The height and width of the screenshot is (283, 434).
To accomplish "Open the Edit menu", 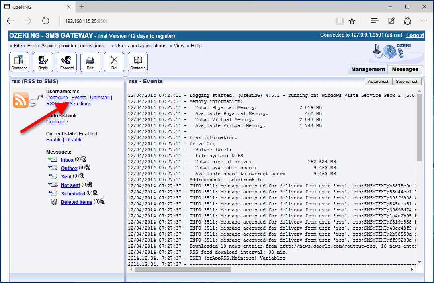I will pos(32,46).
